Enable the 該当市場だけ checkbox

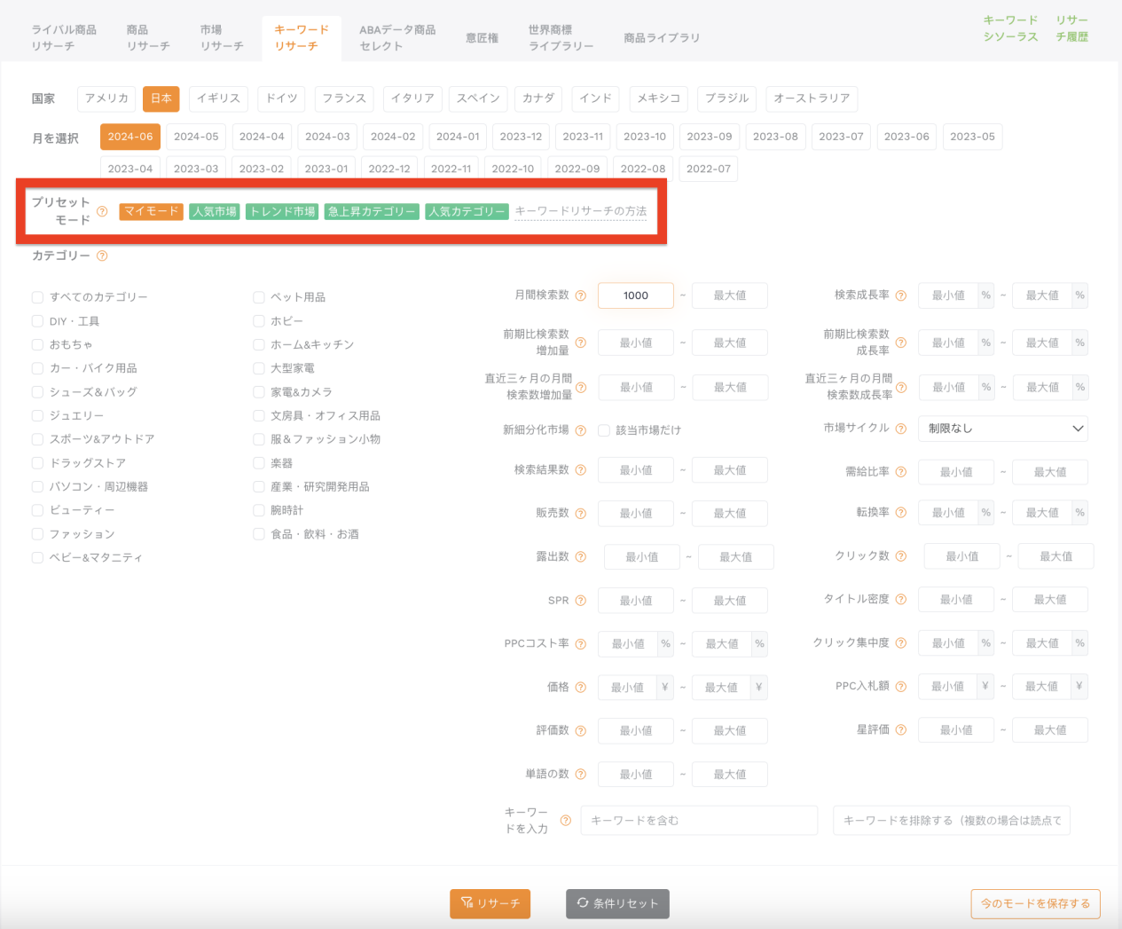click(x=604, y=430)
